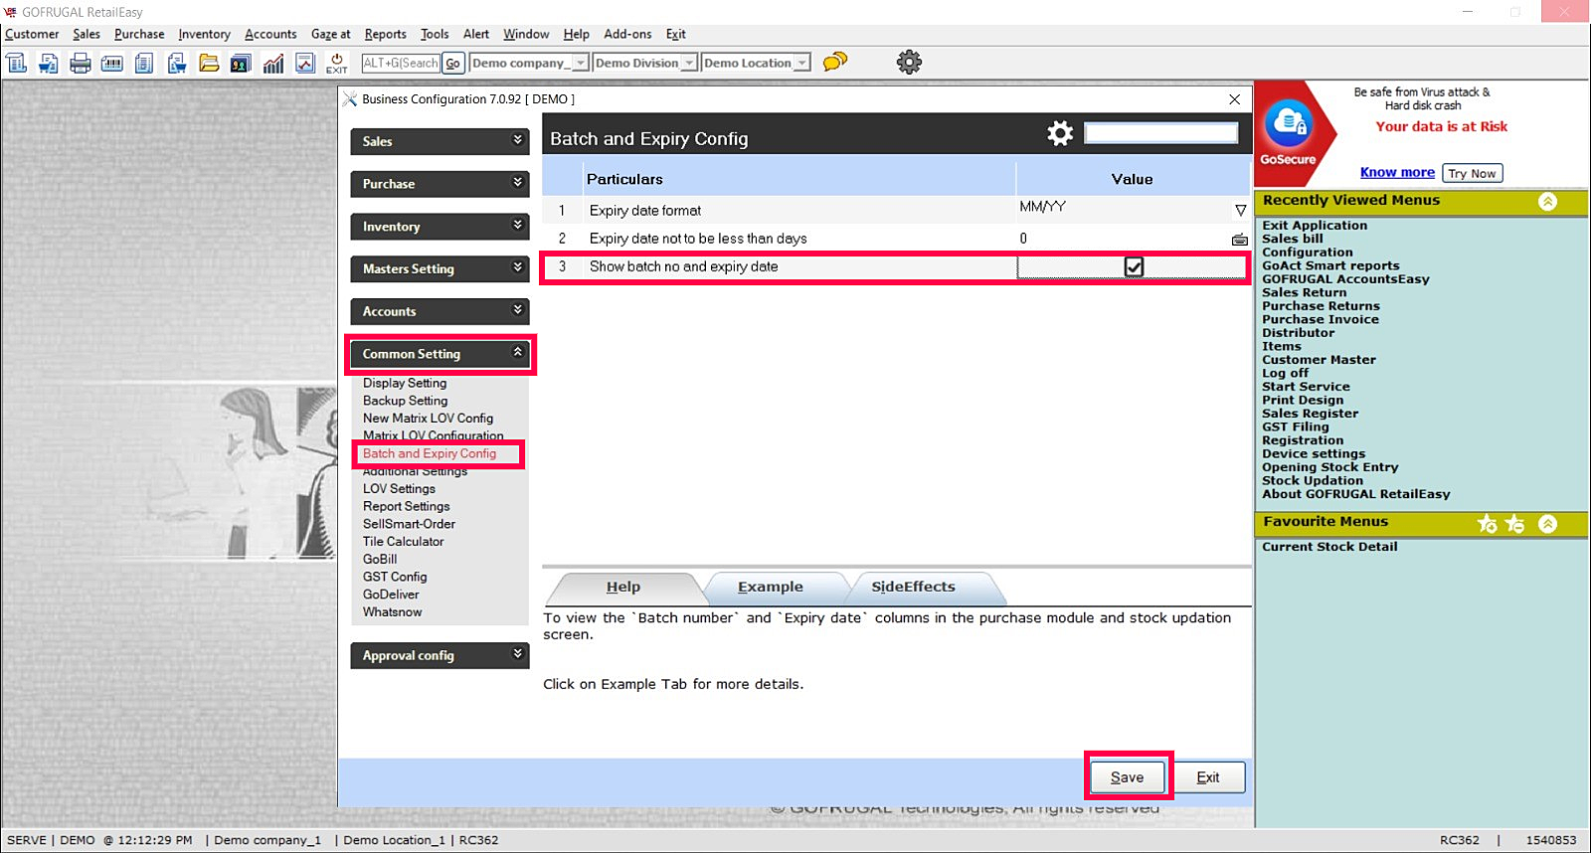
Task: Click the Save button
Action: (x=1127, y=777)
